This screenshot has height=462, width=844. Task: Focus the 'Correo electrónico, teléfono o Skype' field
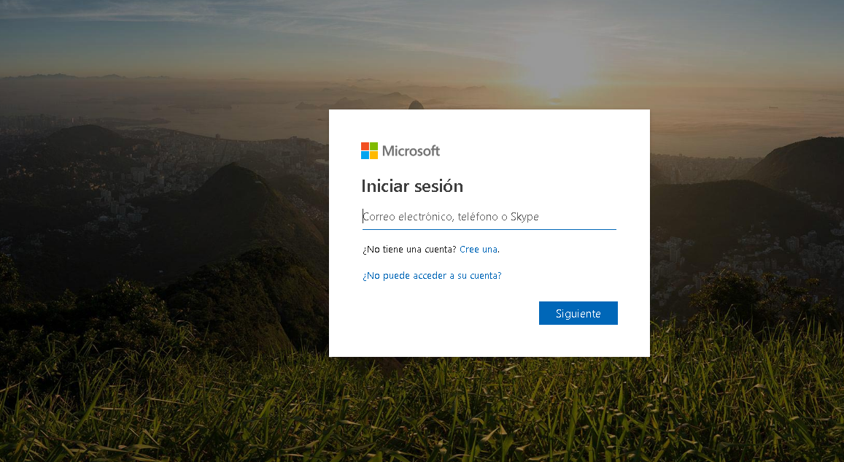tap(489, 217)
